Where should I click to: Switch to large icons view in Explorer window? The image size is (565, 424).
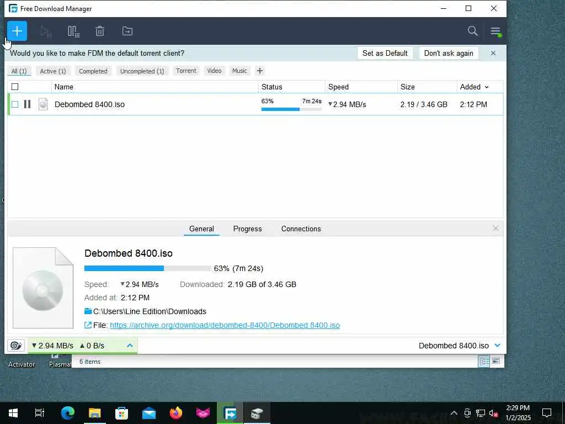tap(496, 361)
